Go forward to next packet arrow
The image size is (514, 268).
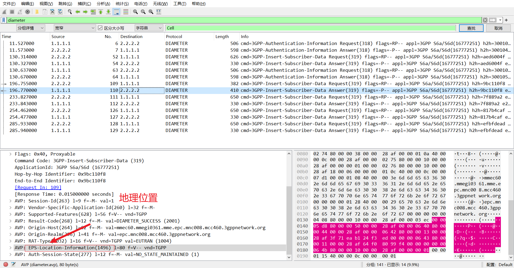(85, 12)
